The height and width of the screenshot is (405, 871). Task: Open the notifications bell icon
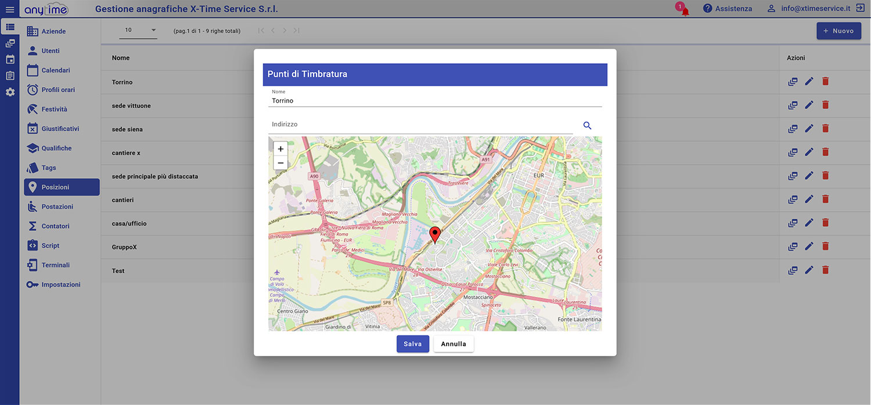(685, 10)
